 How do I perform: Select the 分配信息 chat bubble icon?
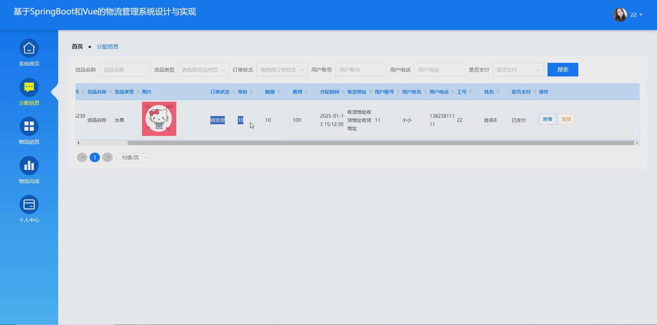[29, 87]
